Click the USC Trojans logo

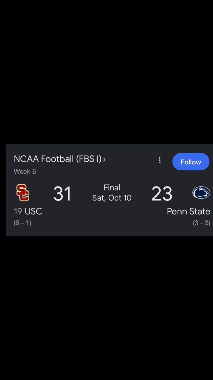point(23,193)
